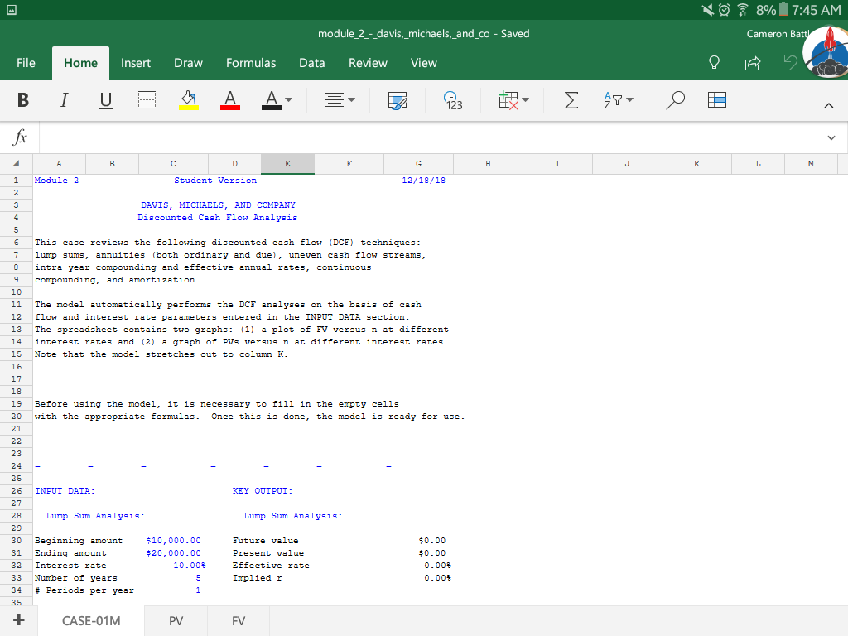Open the Sort and Filter dropdown
848x636 pixels.
(618, 99)
